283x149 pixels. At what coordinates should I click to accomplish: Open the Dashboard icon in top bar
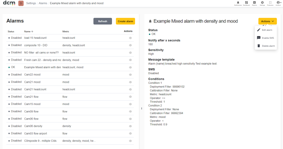(x=246, y=3)
